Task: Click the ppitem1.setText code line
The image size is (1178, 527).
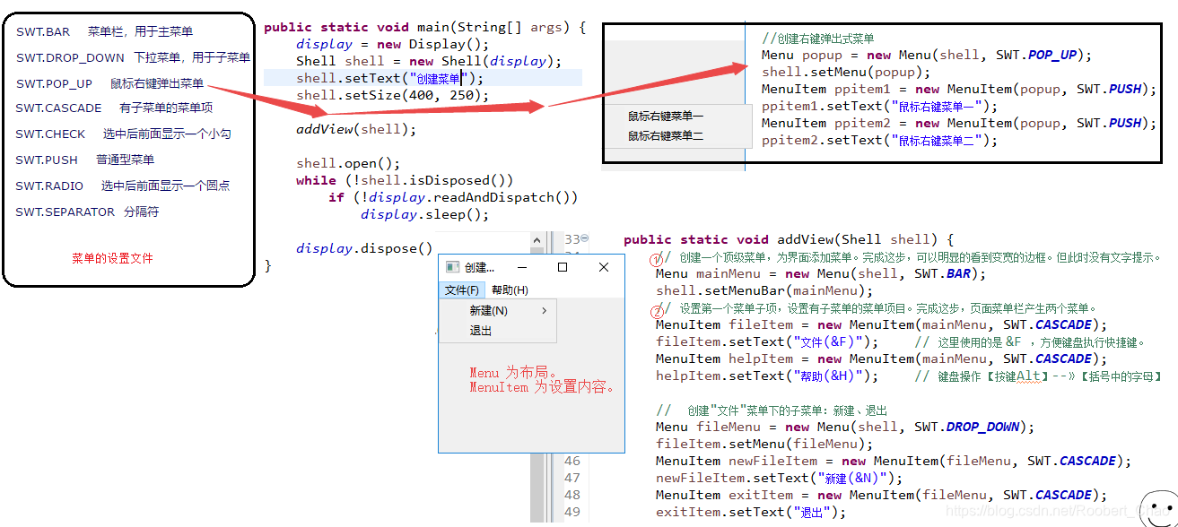Action: click(879, 106)
